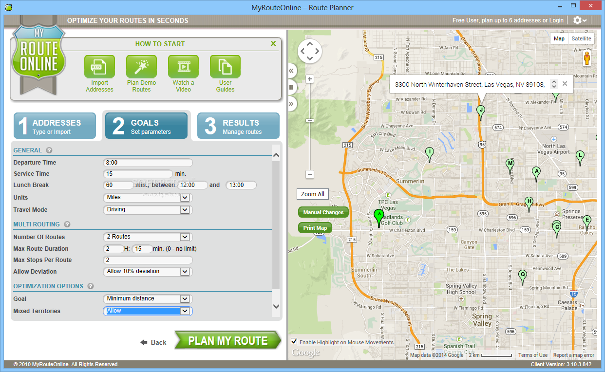Switch to the Goals tab
The width and height of the screenshot is (605, 372).
point(147,126)
